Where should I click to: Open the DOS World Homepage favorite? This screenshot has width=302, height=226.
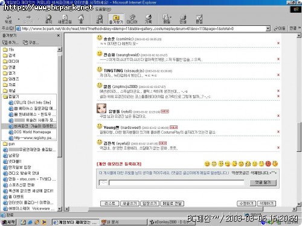point(30,132)
